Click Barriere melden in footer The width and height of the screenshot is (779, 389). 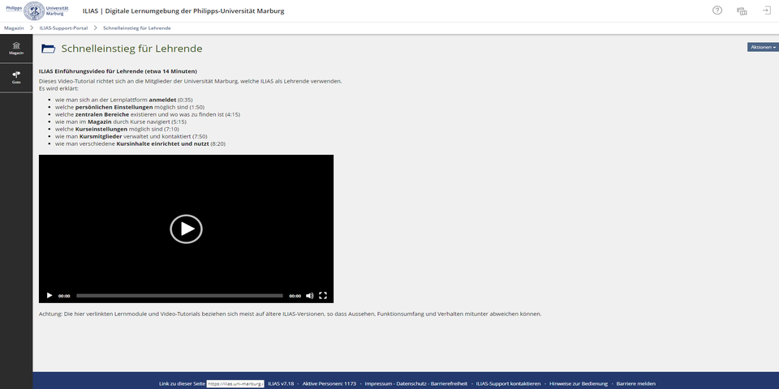click(636, 383)
